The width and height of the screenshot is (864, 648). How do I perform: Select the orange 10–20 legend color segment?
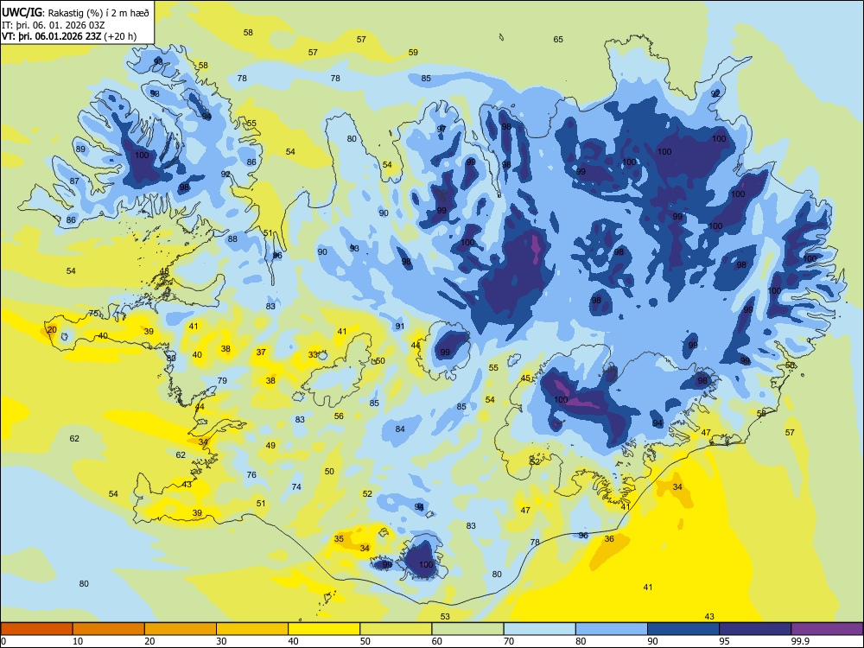pyautogui.click(x=109, y=629)
